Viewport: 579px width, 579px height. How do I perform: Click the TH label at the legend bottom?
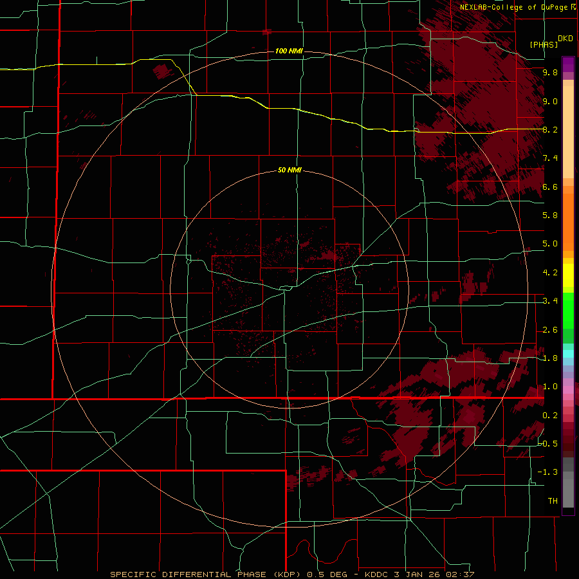tap(553, 501)
